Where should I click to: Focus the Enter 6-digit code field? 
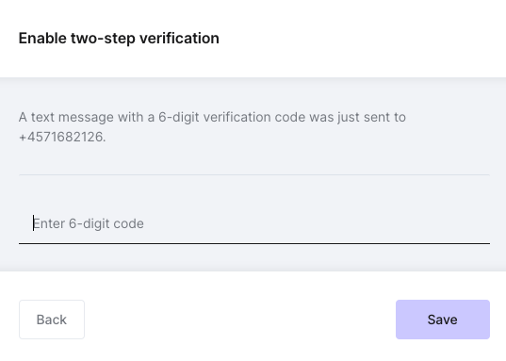[254, 223]
